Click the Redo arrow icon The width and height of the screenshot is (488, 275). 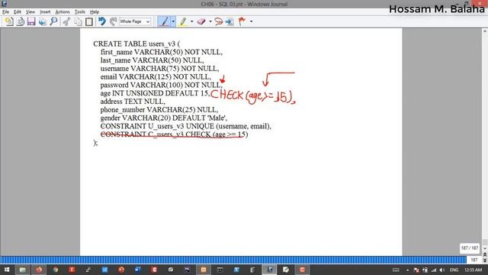tap(114, 21)
